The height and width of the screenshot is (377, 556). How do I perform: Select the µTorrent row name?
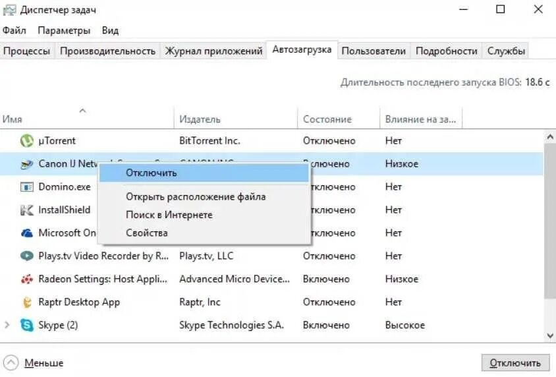[x=57, y=141]
